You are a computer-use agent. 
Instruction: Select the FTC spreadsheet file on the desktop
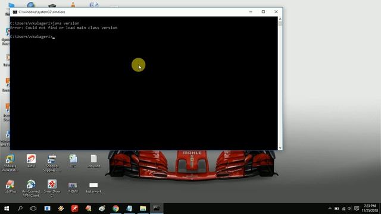pos(73,161)
